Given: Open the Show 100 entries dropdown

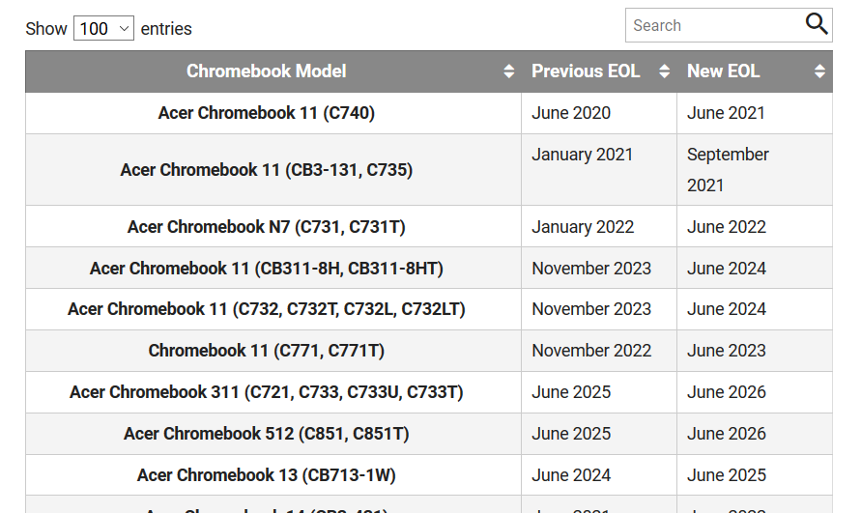Looking at the screenshot, I should [103, 28].
